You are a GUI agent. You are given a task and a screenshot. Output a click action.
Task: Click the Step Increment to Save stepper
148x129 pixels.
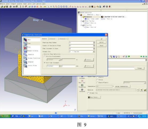(x=94, y=49)
